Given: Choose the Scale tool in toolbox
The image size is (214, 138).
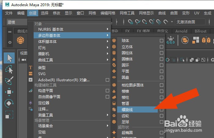Looking at the screenshot, I should pyautogui.click(x=9, y=114).
